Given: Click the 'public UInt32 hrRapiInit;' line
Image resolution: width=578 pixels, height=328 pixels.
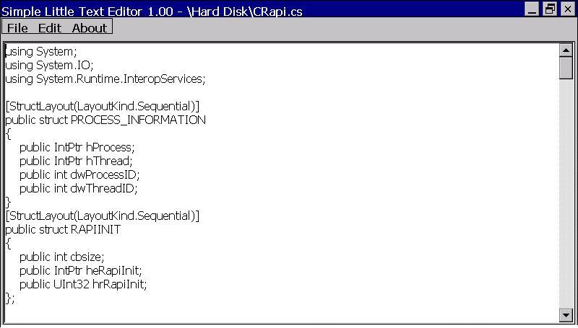Looking at the screenshot, I should tap(83, 284).
